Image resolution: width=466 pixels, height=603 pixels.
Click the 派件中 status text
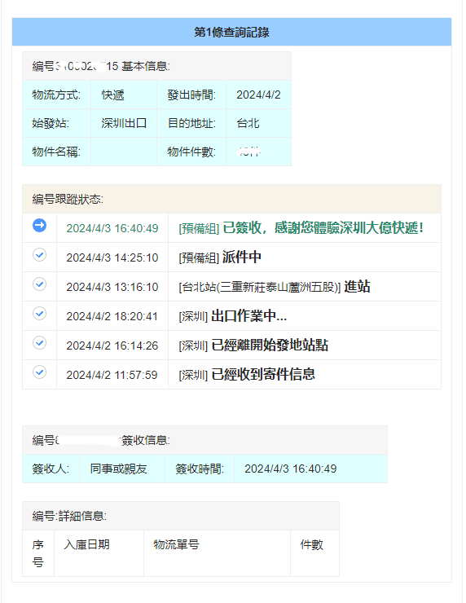(x=242, y=257)
